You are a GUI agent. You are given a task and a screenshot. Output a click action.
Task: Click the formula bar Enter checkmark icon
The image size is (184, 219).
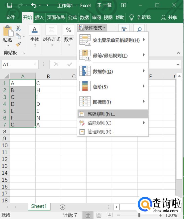pos(70,64)
